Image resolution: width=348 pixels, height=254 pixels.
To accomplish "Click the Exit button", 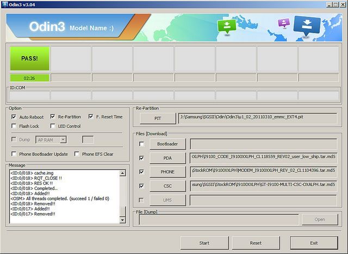I will pos(314,243).
